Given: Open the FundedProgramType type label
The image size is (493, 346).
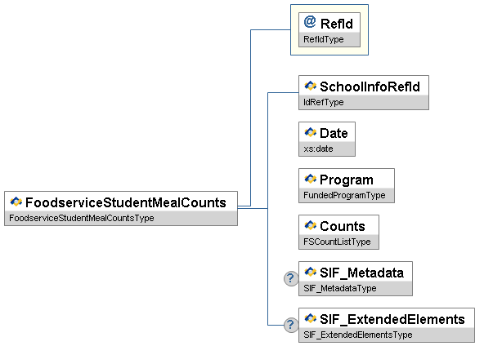Looking at the screenshot, I should click(x=338, y=195).
